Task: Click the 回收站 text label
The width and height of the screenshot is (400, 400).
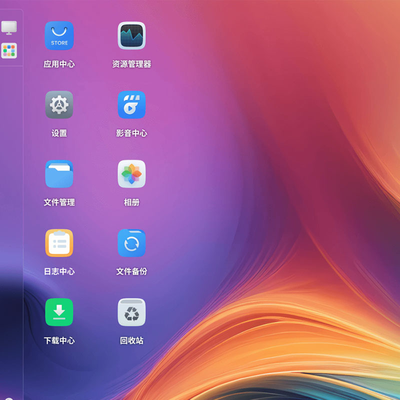Action: click(x=131, y=340)
